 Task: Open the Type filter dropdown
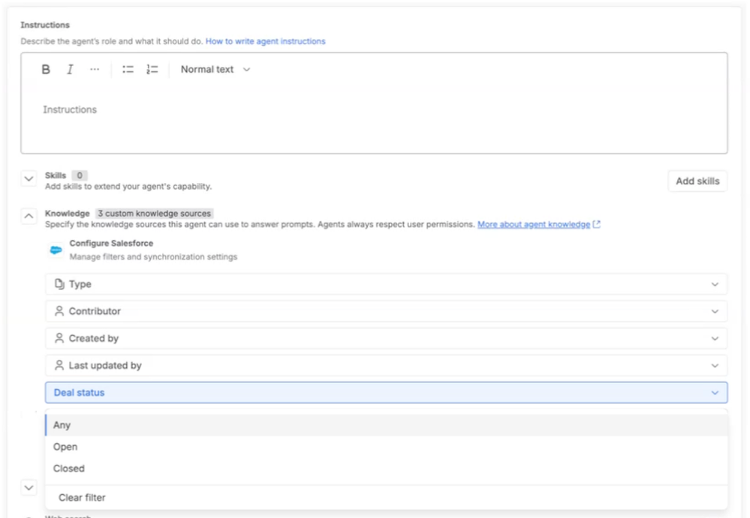[387, 285]
